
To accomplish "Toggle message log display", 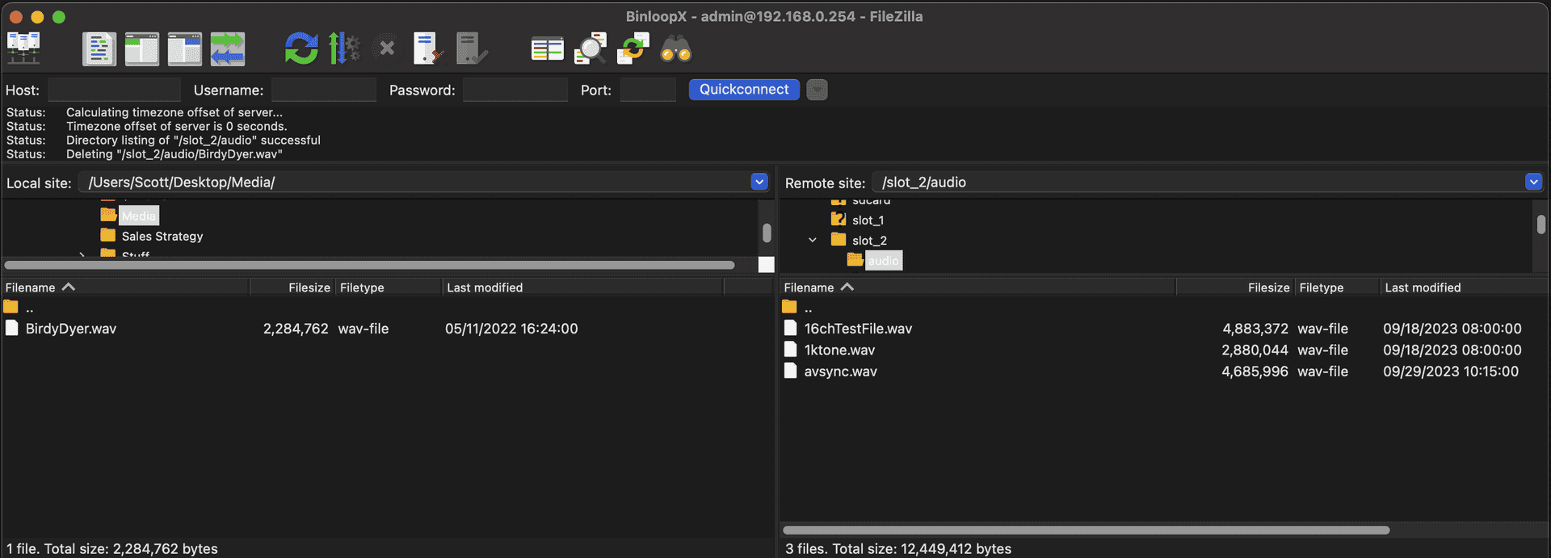I will click(x=99, y=49).
